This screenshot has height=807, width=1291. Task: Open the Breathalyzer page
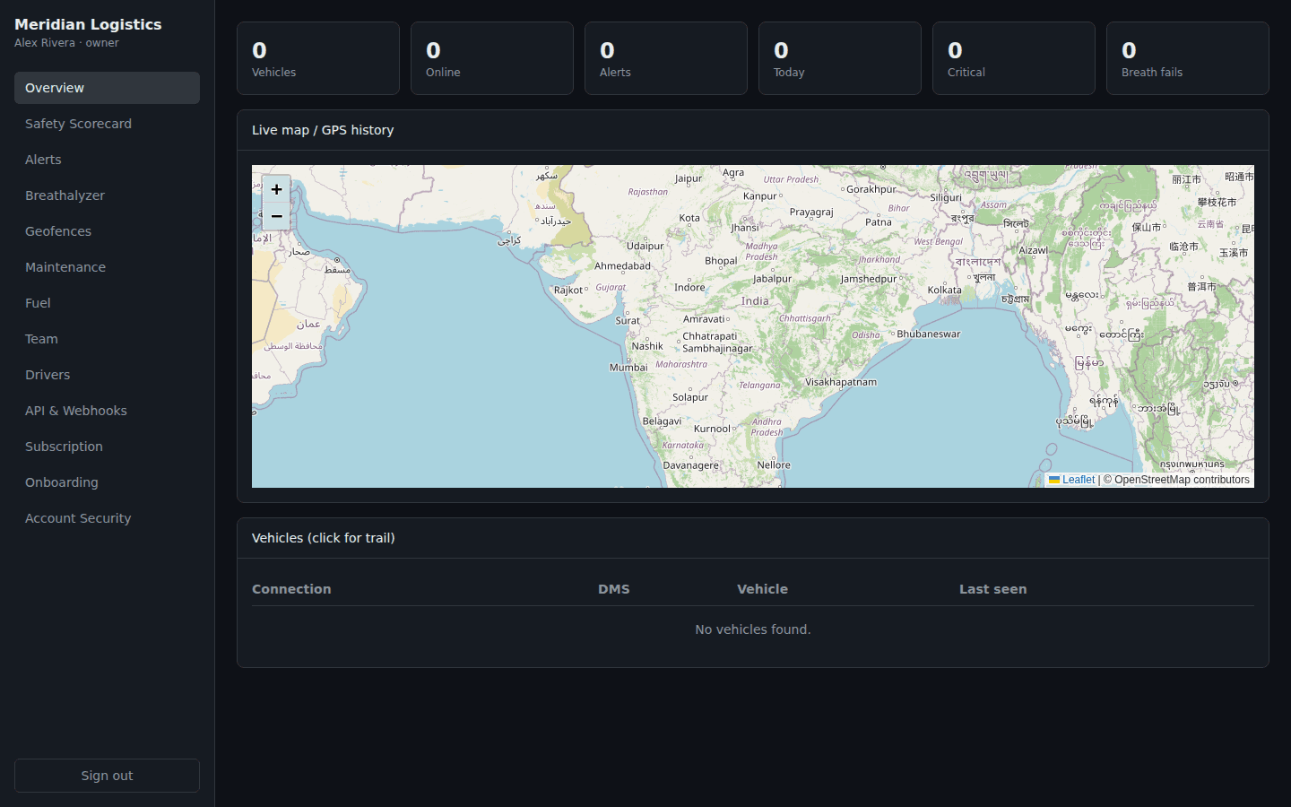point(107,195)
